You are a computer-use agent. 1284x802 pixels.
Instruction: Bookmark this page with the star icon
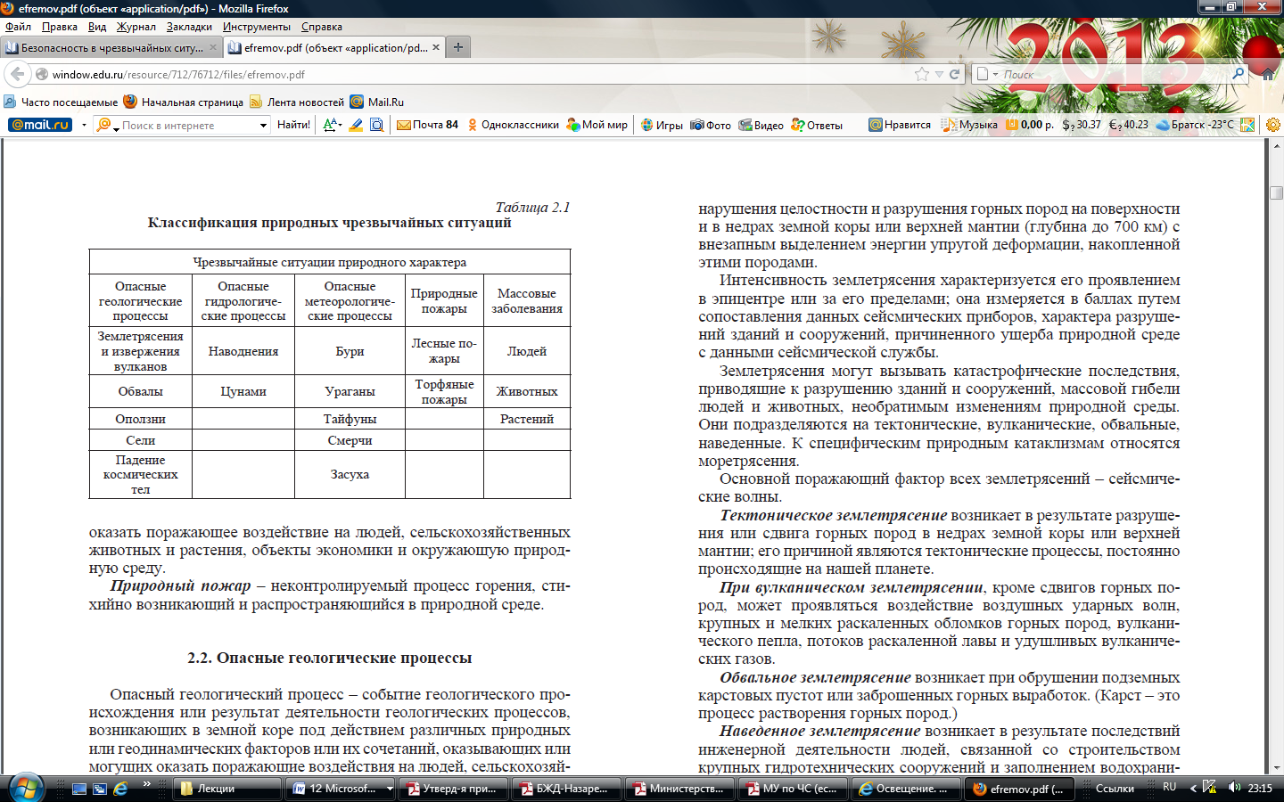pos(922,74)
